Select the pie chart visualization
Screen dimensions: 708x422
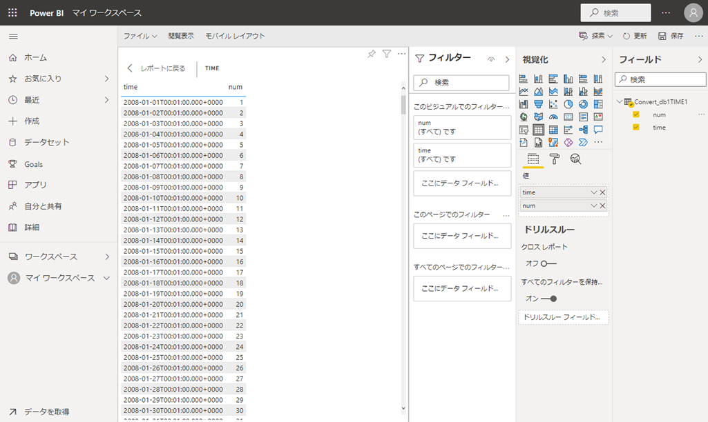pyautogui.click(x=568, y=104)
